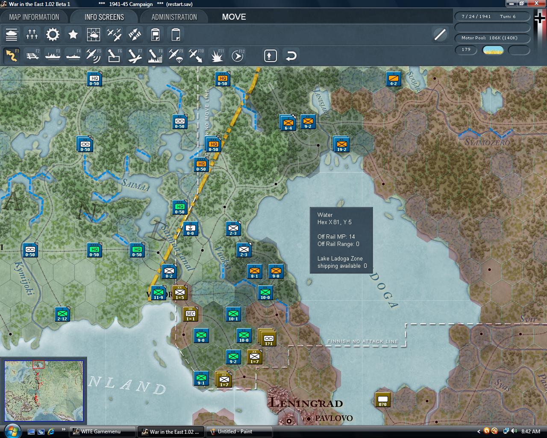Open the Windows Start button
Image resolution: width=547 pixels, height=438 pixels.
pyautogui.click(x=12, y=431)
